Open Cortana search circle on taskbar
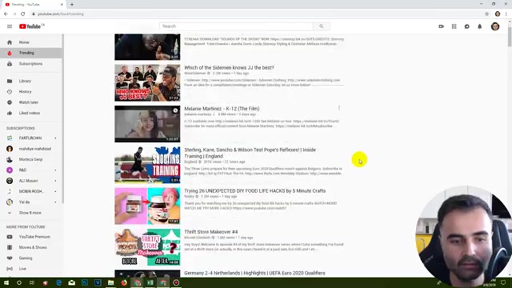 point(19,283)
